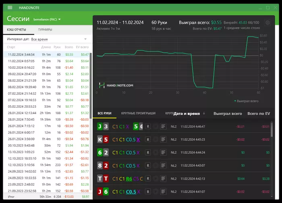Toggle the Выиграл всего chart legend
This screenshot has width=282, height=203.
[246, 101]
